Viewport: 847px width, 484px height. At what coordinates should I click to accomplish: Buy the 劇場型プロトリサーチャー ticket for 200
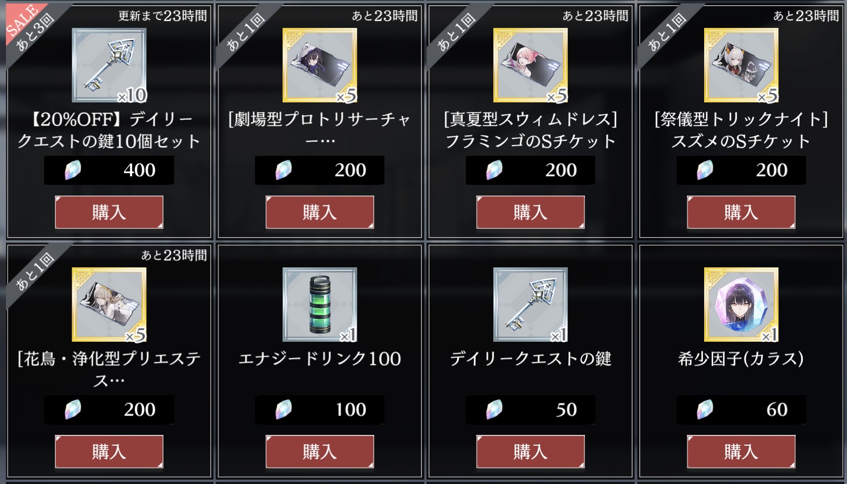320,212
